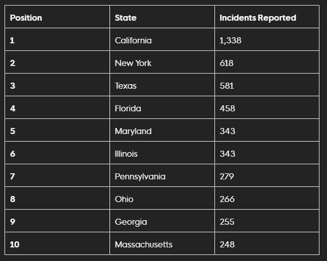327x261 pixels.
Task: Select the Ohio state cell
Action: pyautogui.click(x=124, y=199)
